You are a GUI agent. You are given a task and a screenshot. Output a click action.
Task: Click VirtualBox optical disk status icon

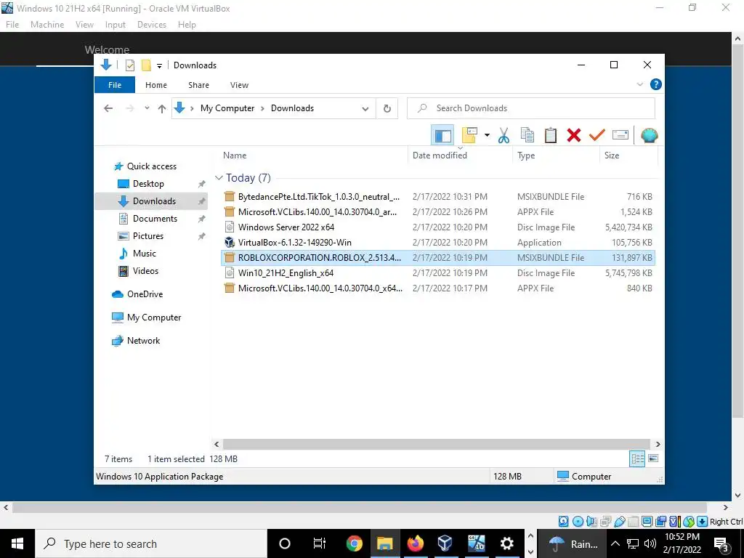point(578,522)
